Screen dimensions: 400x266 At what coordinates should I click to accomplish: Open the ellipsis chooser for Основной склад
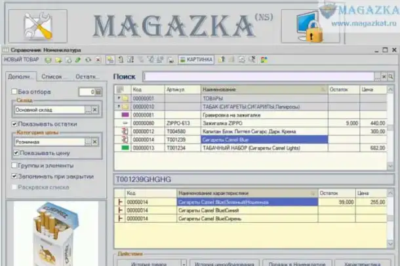point(88,110)
